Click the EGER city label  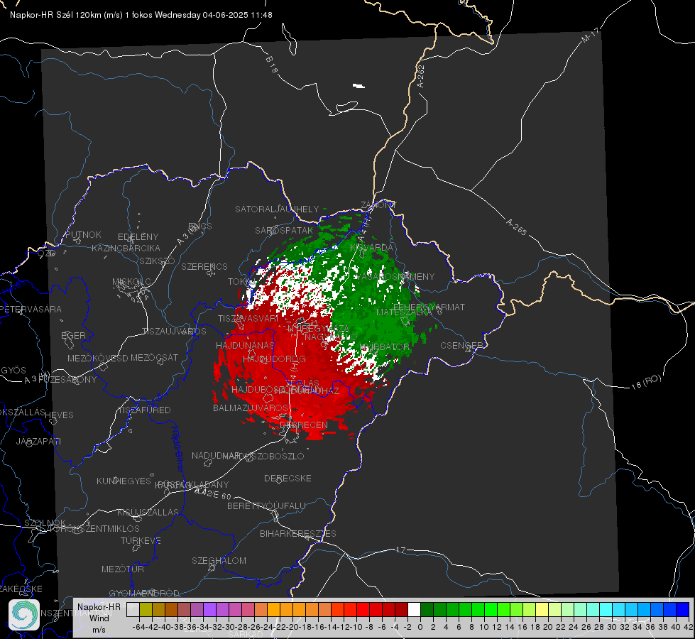click(74, 335)
